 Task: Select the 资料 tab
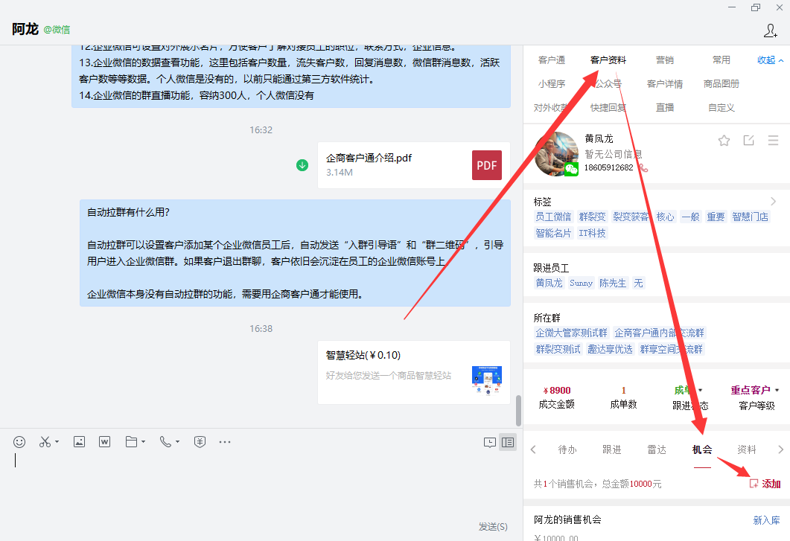pos(746,449)
